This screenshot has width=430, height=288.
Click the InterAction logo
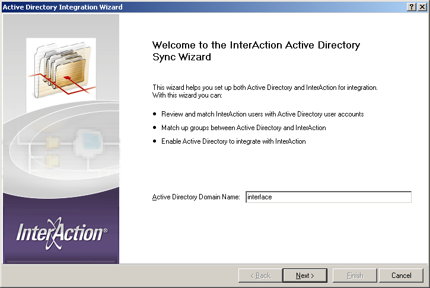pos(62,234)
